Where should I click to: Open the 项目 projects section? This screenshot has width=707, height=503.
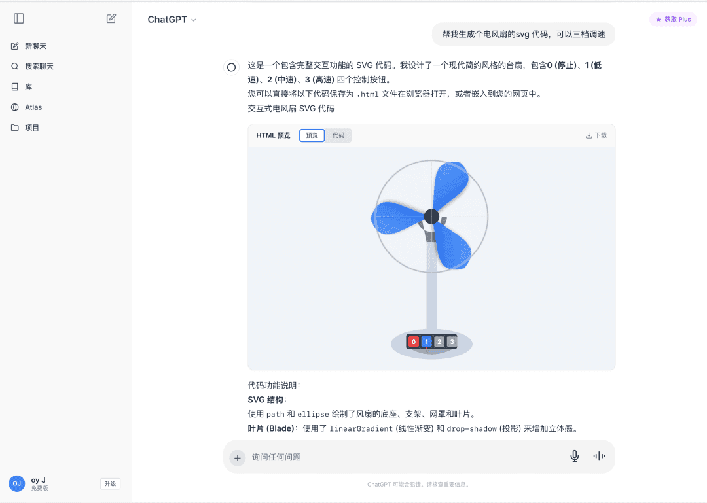pos(32,128)
